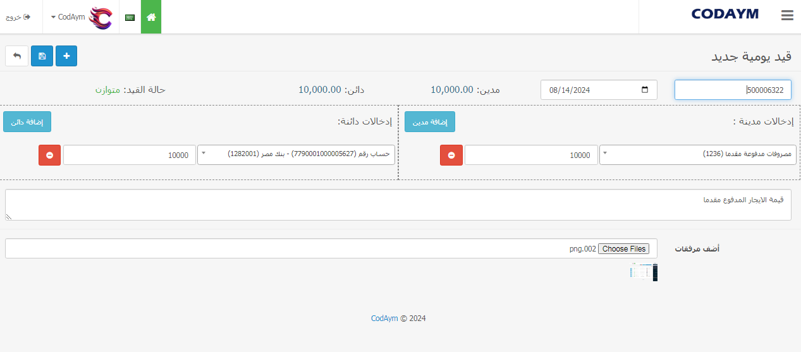The image size is (801, 352).
Task: Remove the debit entry row
Action: (451, 155)
